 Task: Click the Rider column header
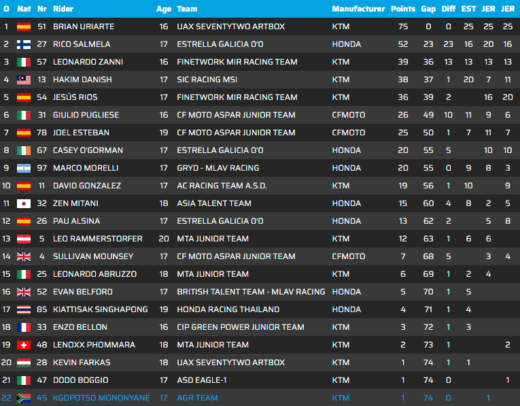point(63,9)
